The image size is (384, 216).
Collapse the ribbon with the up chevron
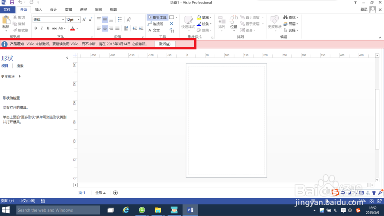tap(380, 37)
